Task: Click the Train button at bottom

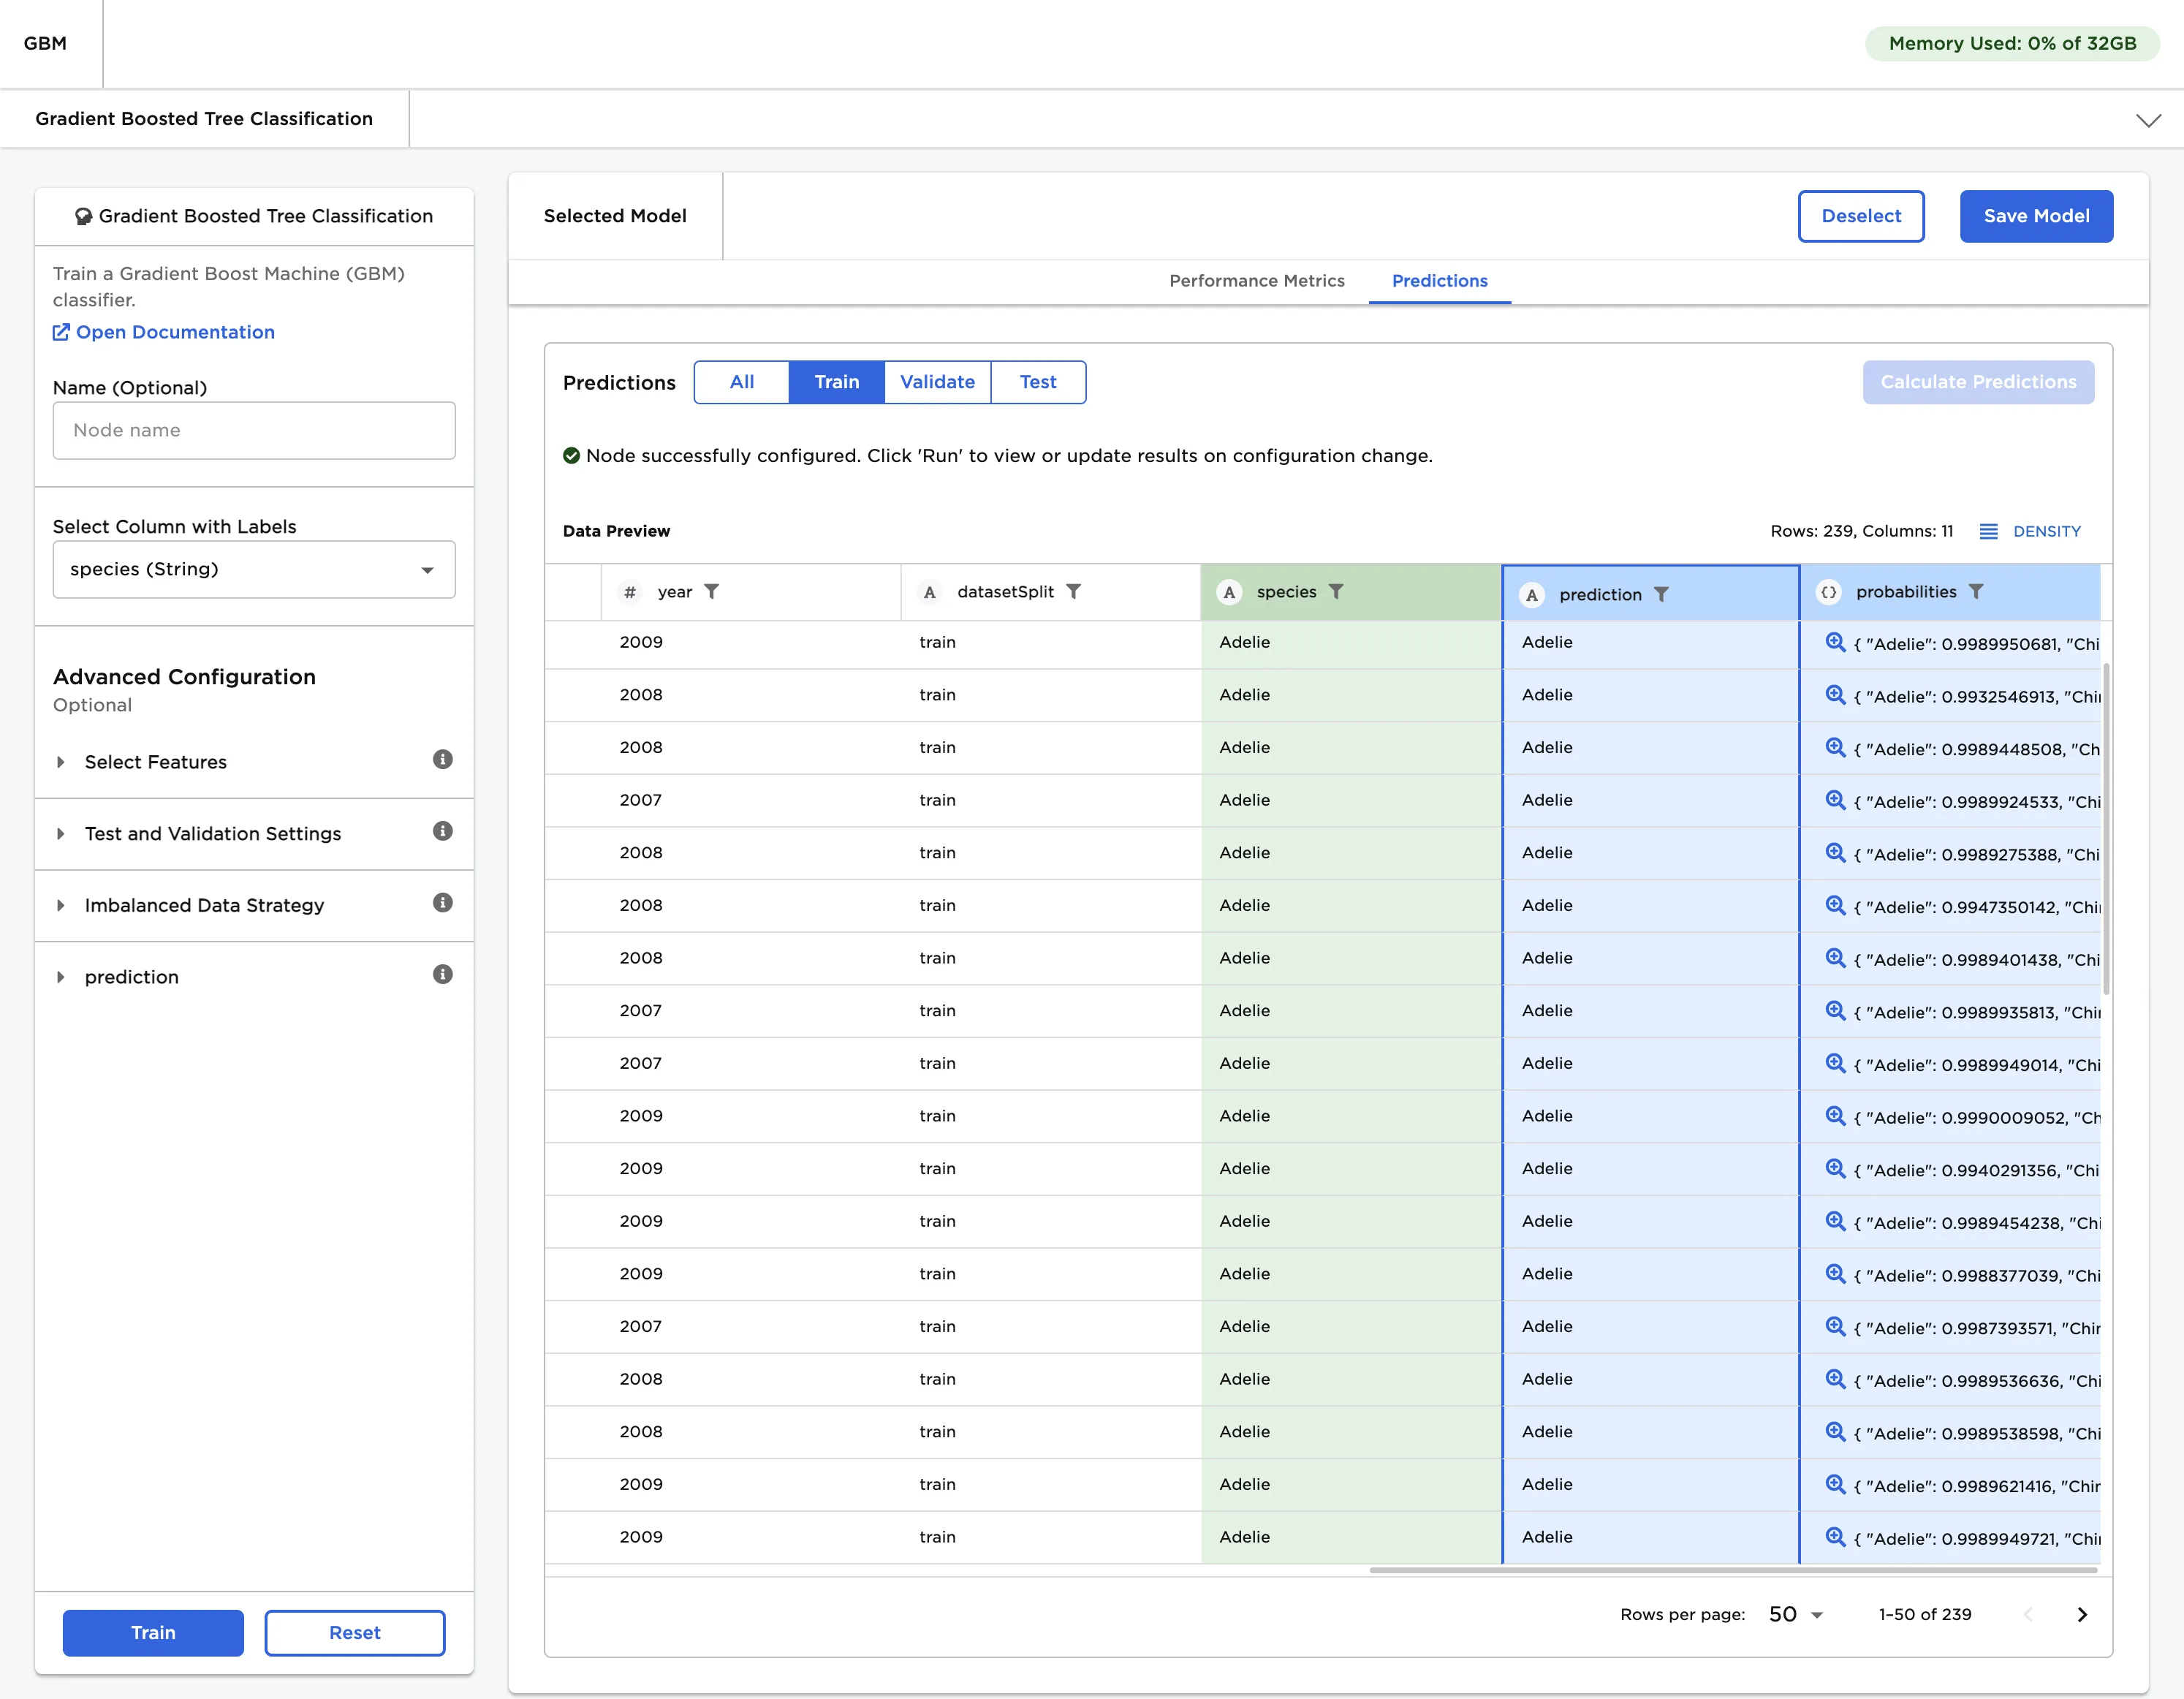Action: tap(153, 1632)
